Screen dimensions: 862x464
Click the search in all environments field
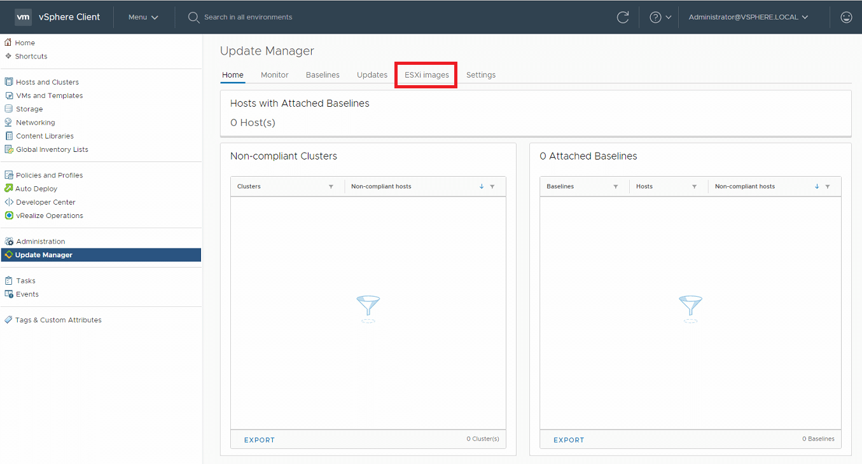pos(248,17)
